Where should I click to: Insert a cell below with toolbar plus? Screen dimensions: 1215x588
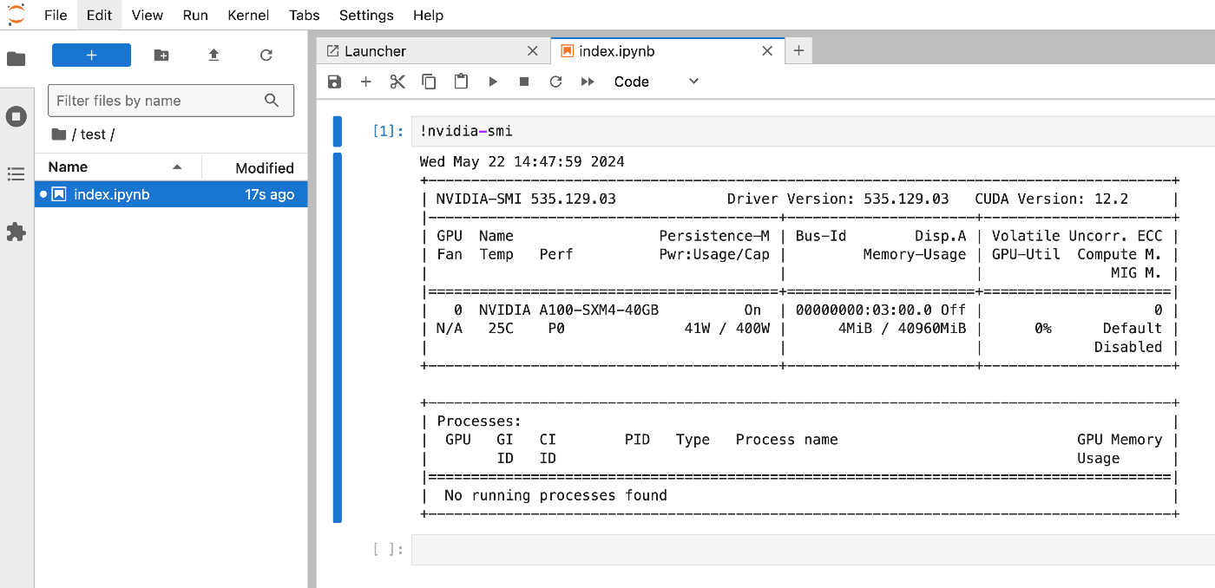tap(365, 82)
